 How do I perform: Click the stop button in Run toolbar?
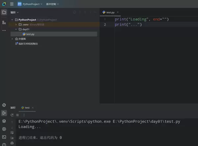pyautogui.click(x=18, y=115)
